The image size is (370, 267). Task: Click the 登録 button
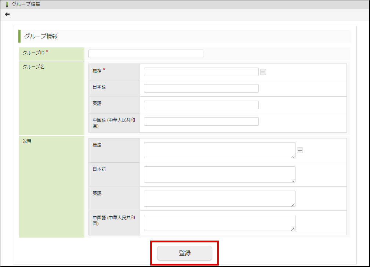tap(185, 253)
